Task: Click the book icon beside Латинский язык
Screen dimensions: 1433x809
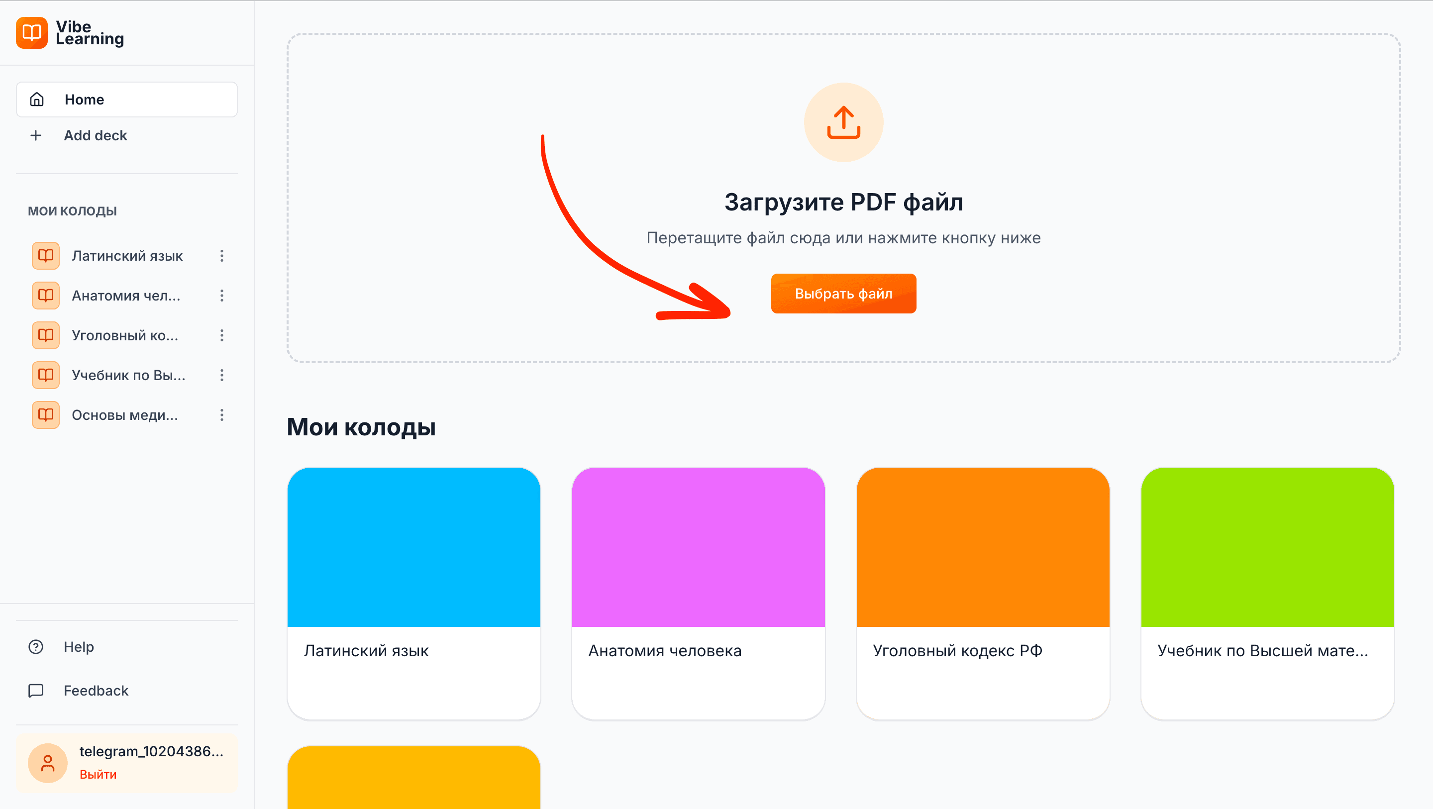Action: pyautogui.click(x=45, y=256)
